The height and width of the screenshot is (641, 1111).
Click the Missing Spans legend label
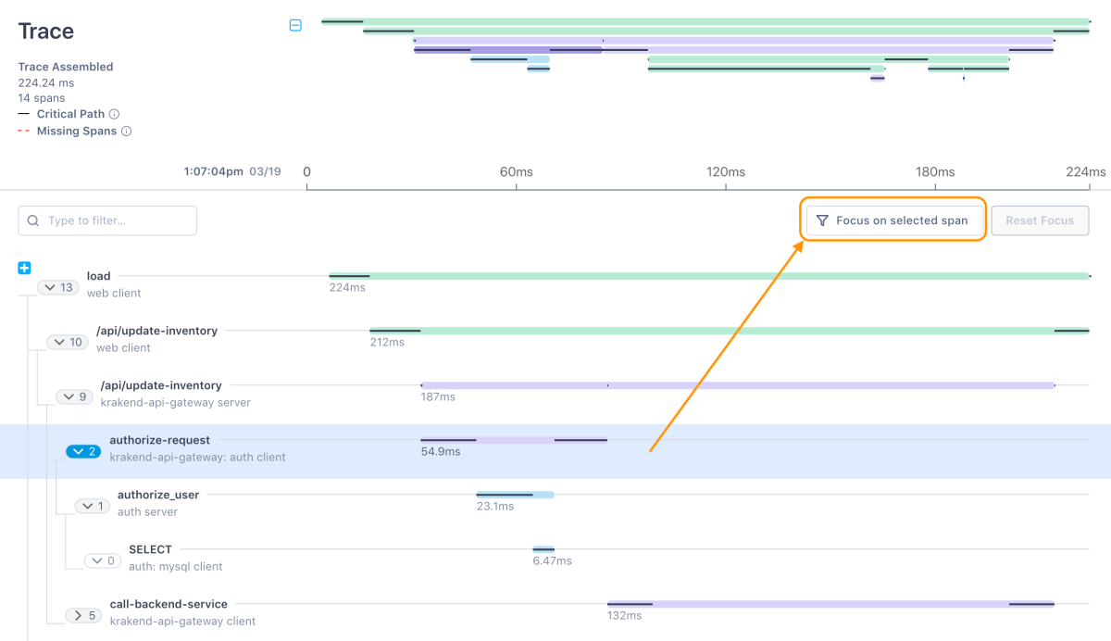tap(77, 131)
